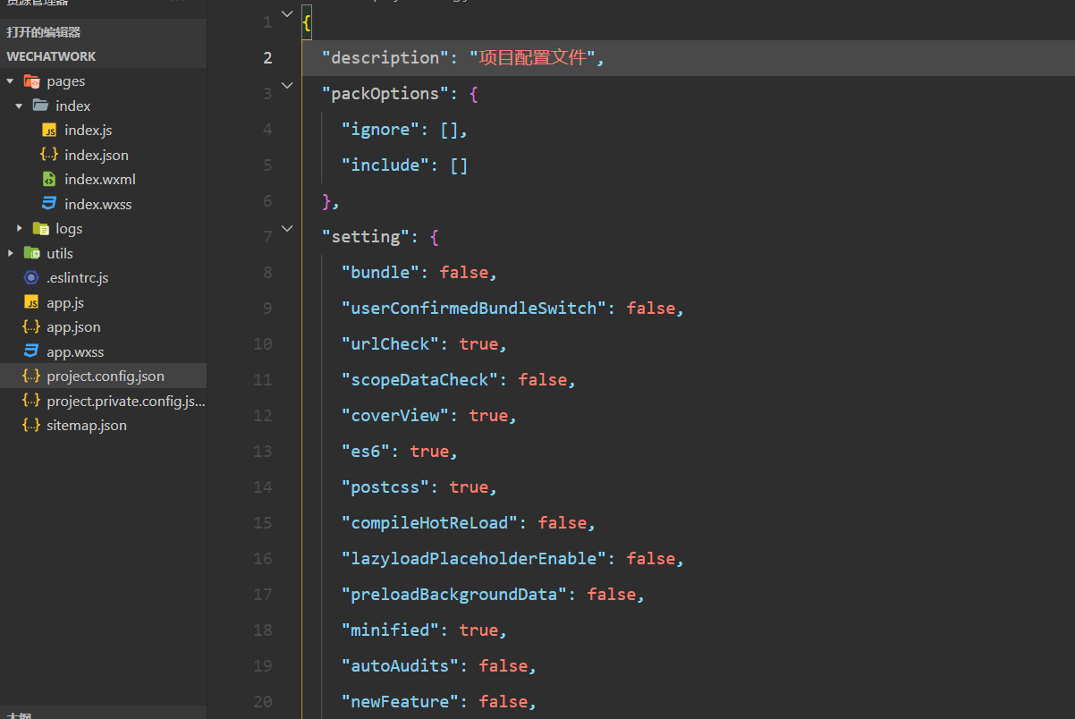Click the .eslintrc.js ESLint icon
Image resolution: width=1075 pixels, height=719 pixels.
(x=31, y=278)
